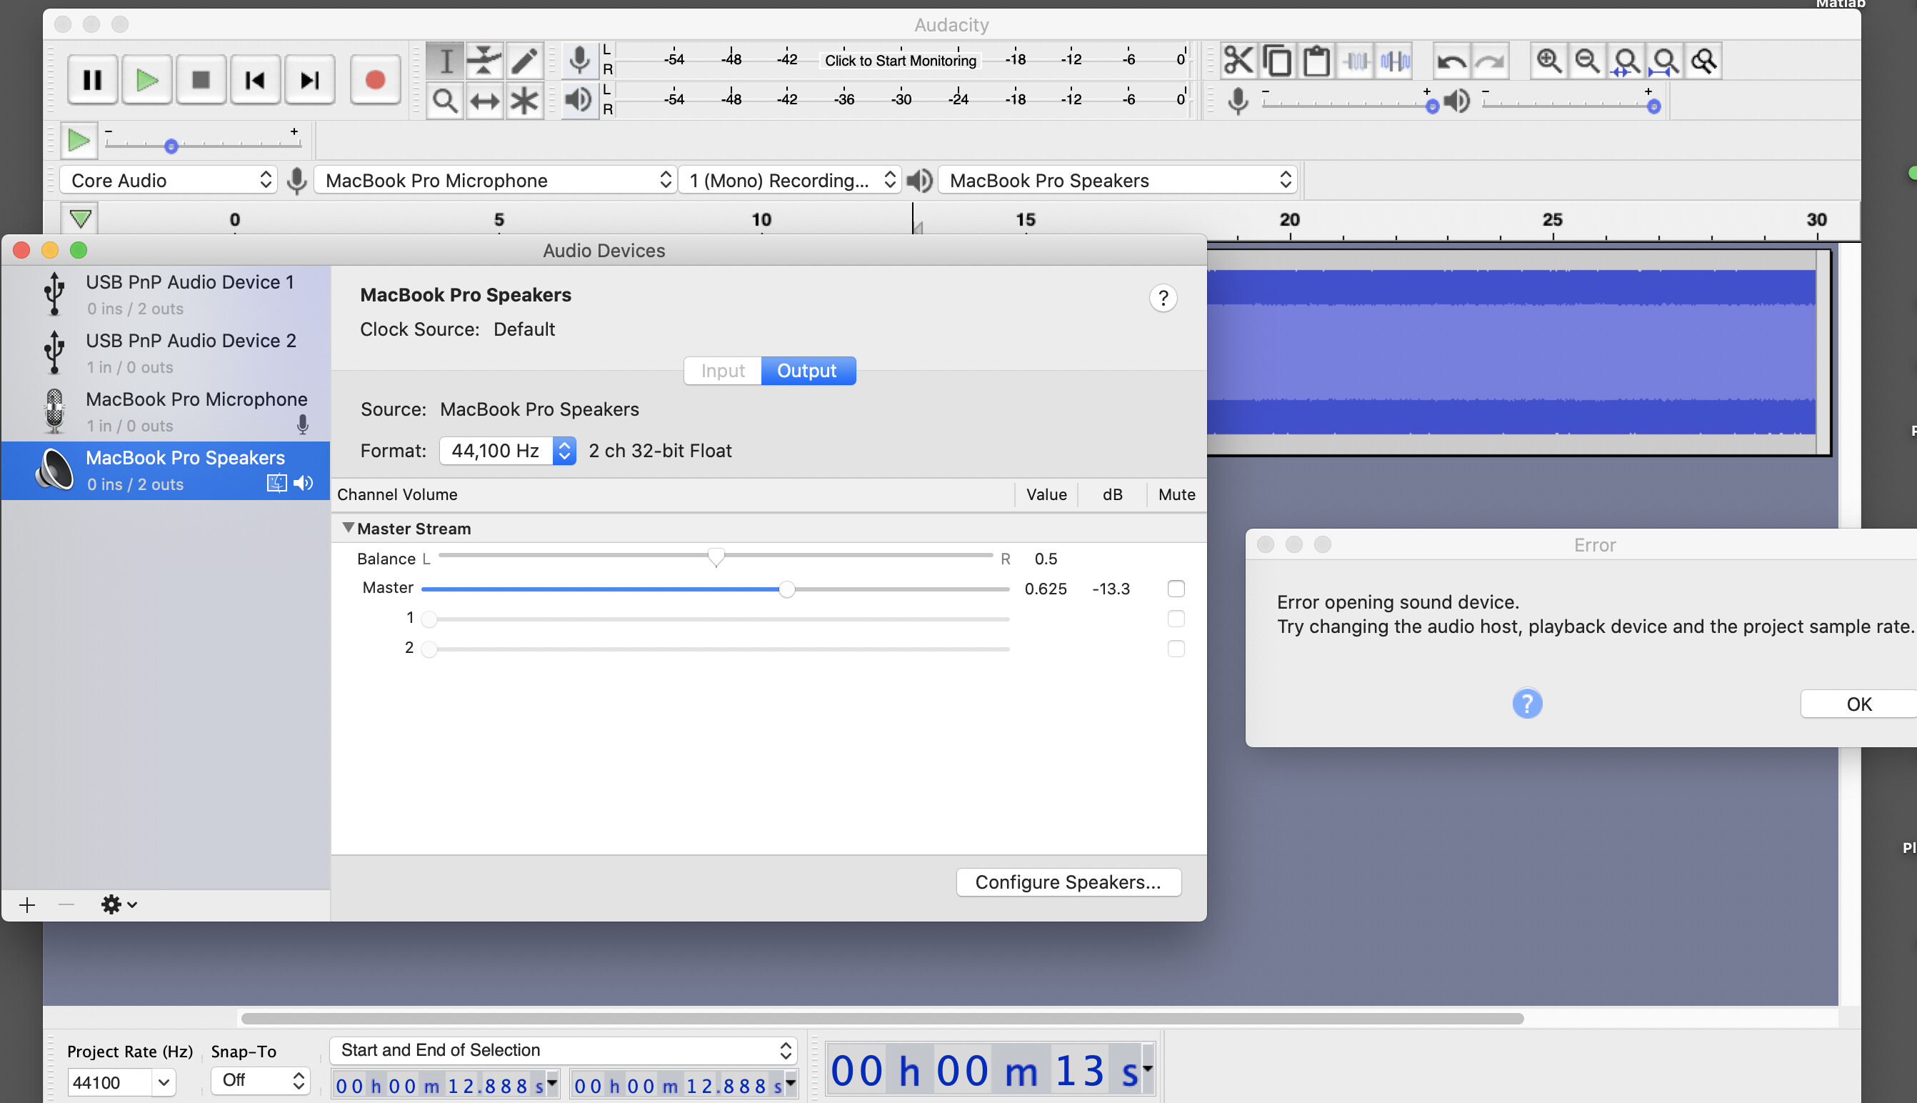Click Configure Speakers... button

click(1068, 882)
